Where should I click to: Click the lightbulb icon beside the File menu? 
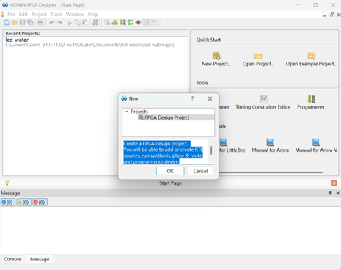[3, 14]
